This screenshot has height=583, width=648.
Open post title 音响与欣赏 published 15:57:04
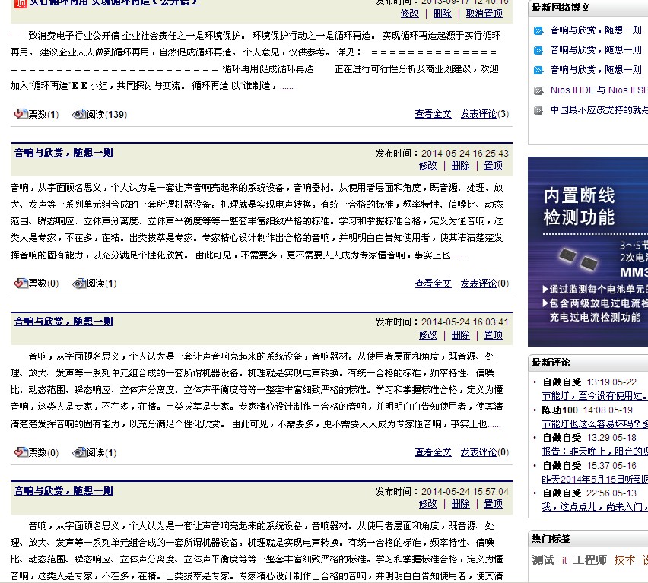click(x=64, y=491)
